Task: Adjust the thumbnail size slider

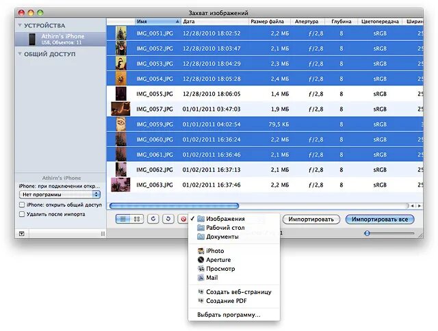Action: tap(368, 233)
